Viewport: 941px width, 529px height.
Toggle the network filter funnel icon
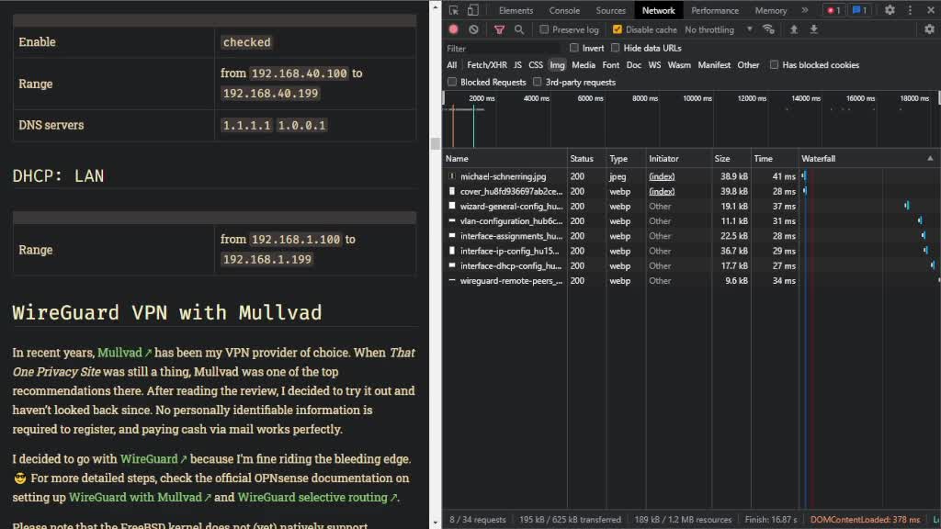click(x=499, y=29)
